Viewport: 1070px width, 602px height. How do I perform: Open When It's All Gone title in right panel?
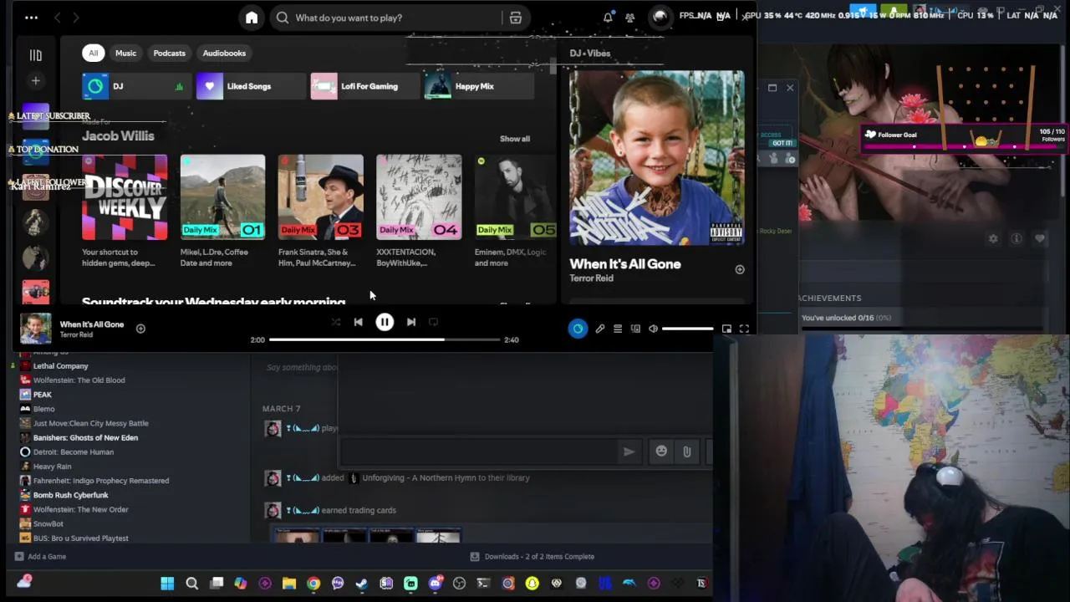coord(625,264)
